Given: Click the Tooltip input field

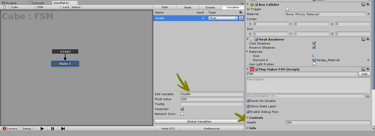Looking at the screenshot, I should coord(212,104).
